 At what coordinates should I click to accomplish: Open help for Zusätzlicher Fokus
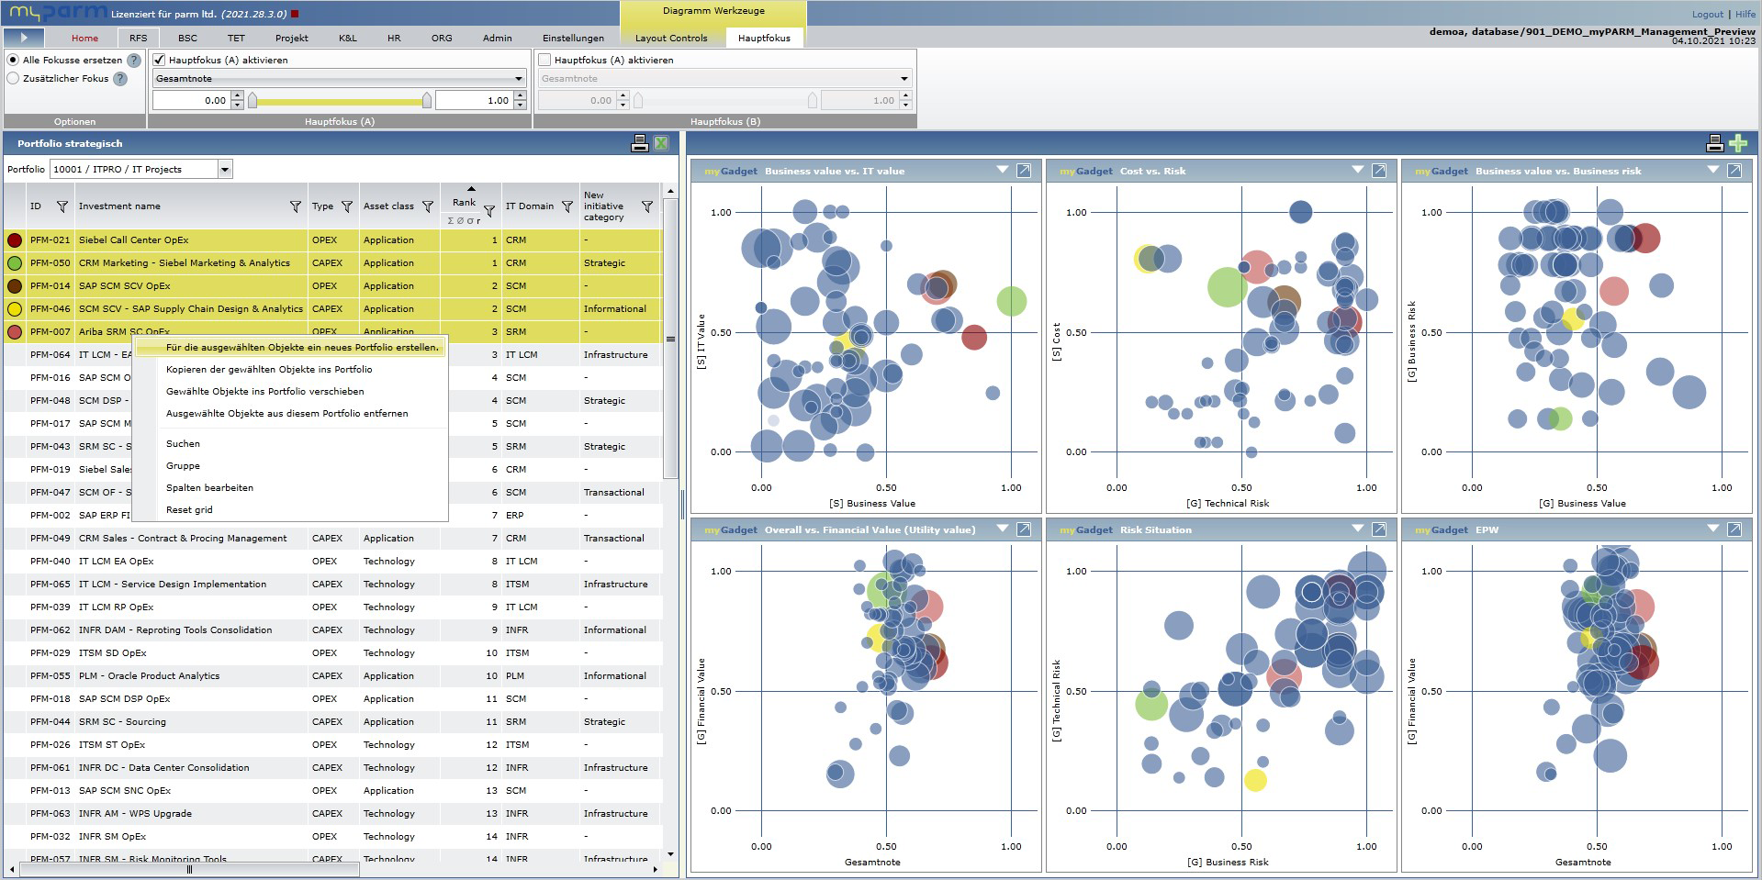pyautogui.click(x=120, y=79)
